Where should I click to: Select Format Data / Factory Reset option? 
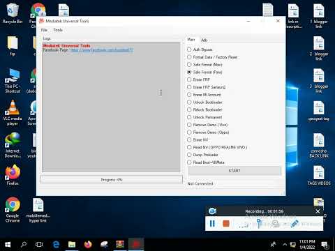tap(189, 57)
